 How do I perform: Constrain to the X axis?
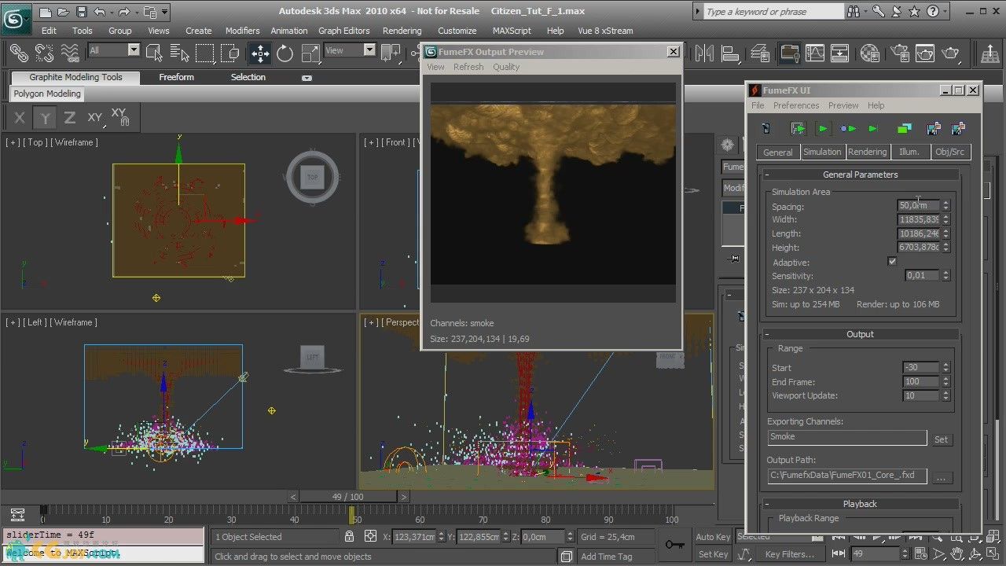20,118
